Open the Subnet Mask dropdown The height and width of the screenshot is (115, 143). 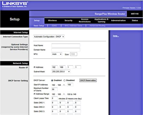click(x=61, y=71)
